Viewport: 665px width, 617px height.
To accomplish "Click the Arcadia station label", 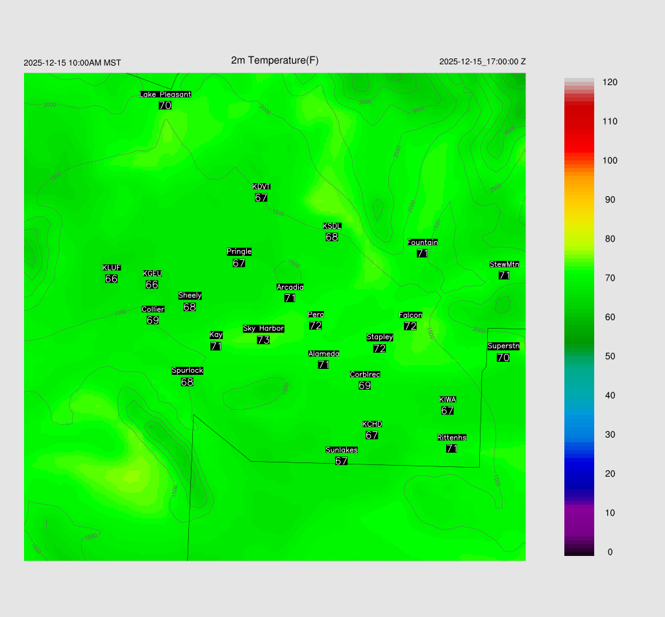I will (290, 287).
